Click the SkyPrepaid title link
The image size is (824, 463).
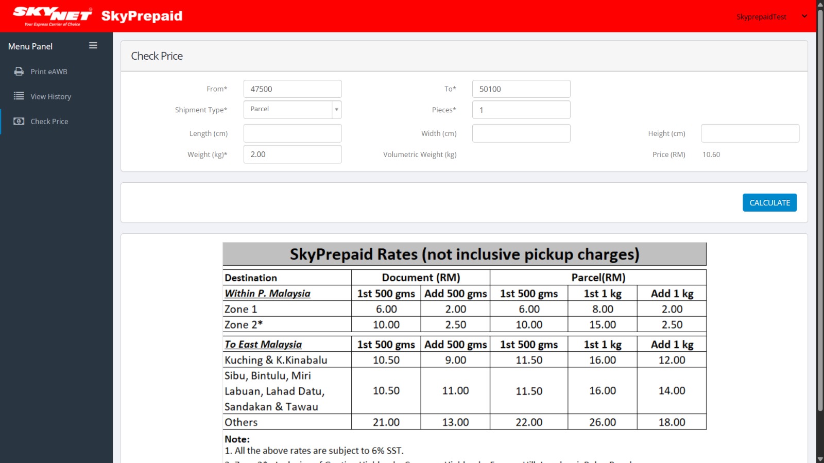tap(142, 16)
